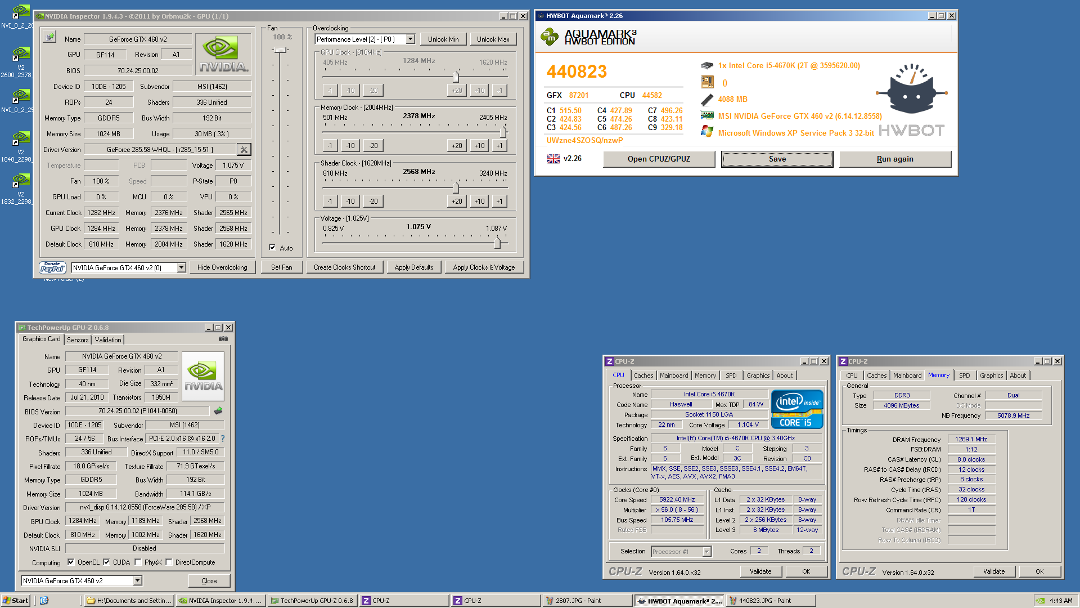
Task: Open the Processor Selection dropdown in CPU-Z
Action: pos(706,552)
